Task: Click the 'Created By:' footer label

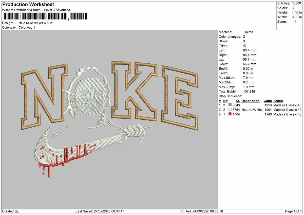Action: coord(11,211)
